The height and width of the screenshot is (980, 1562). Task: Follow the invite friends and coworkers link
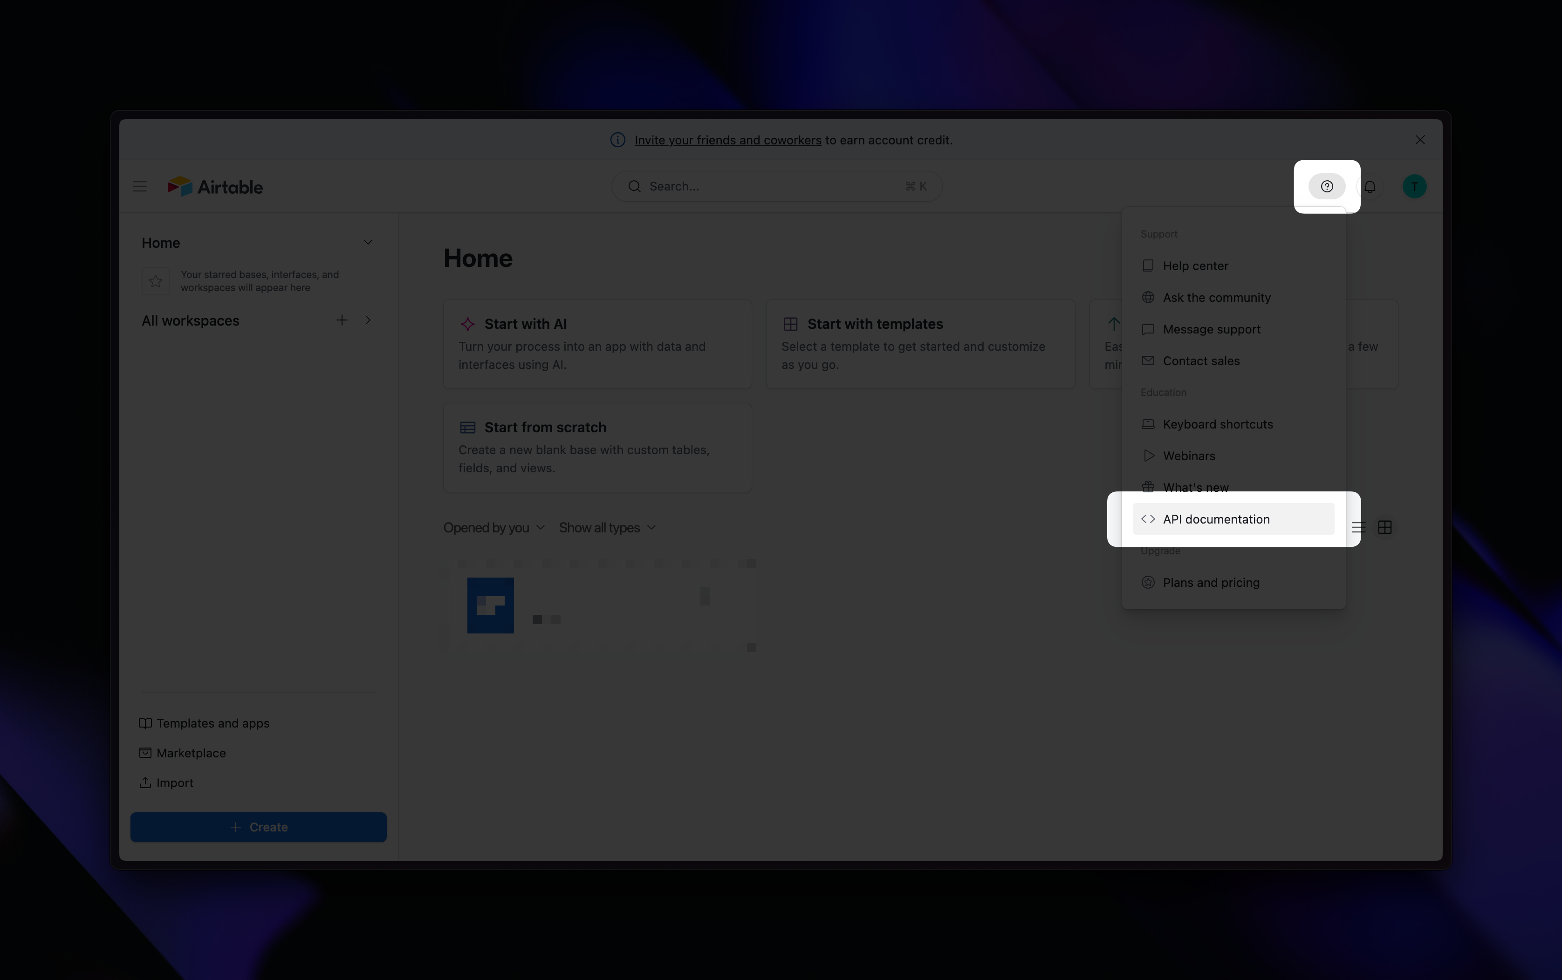pos(727,140)
